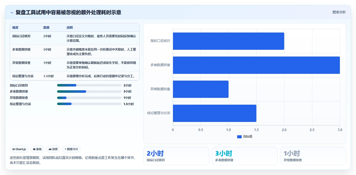The height and width of the screenshot is (175, 356).
Task: Click the 指标口径核对 chart bar
Action: 228,41
